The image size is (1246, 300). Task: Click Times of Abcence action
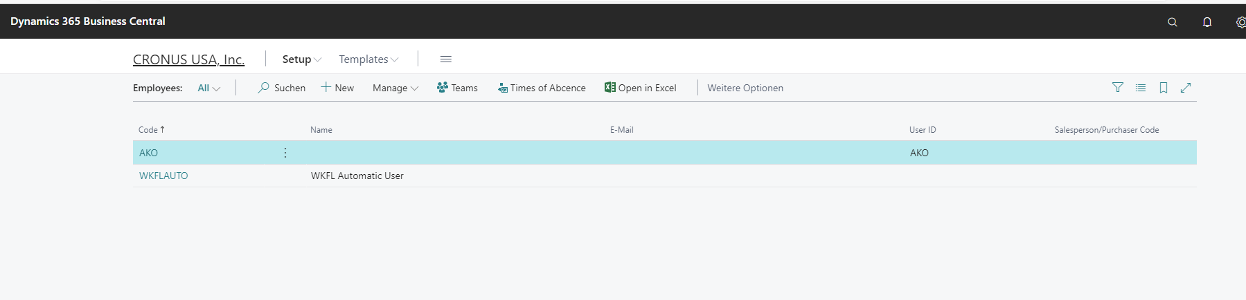(x=542, y=88)
